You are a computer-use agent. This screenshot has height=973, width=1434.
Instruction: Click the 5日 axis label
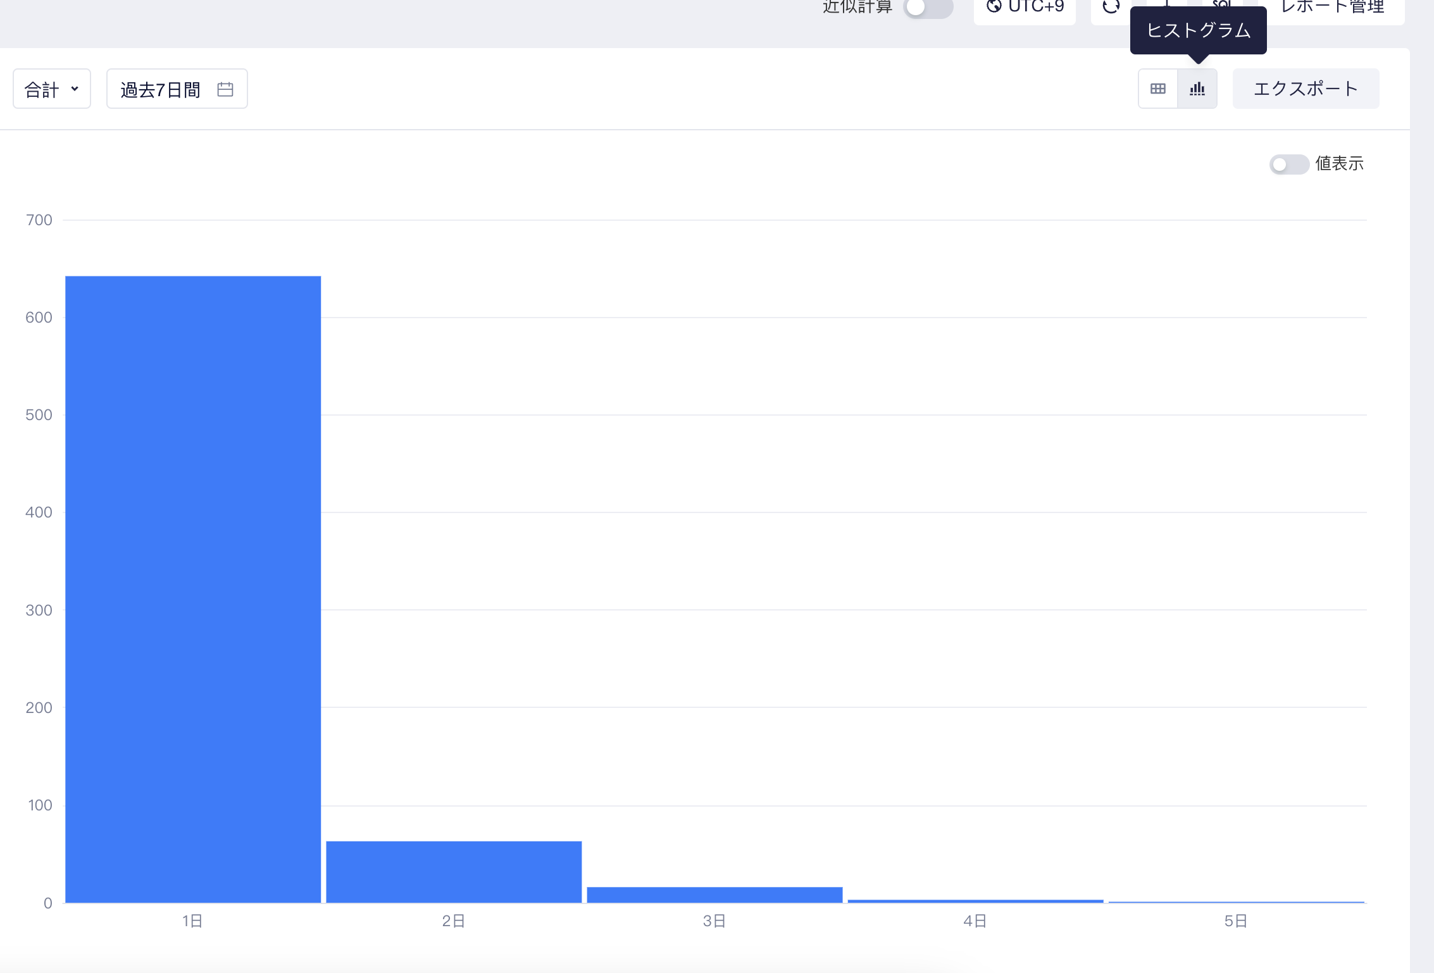pos(1236,921)
